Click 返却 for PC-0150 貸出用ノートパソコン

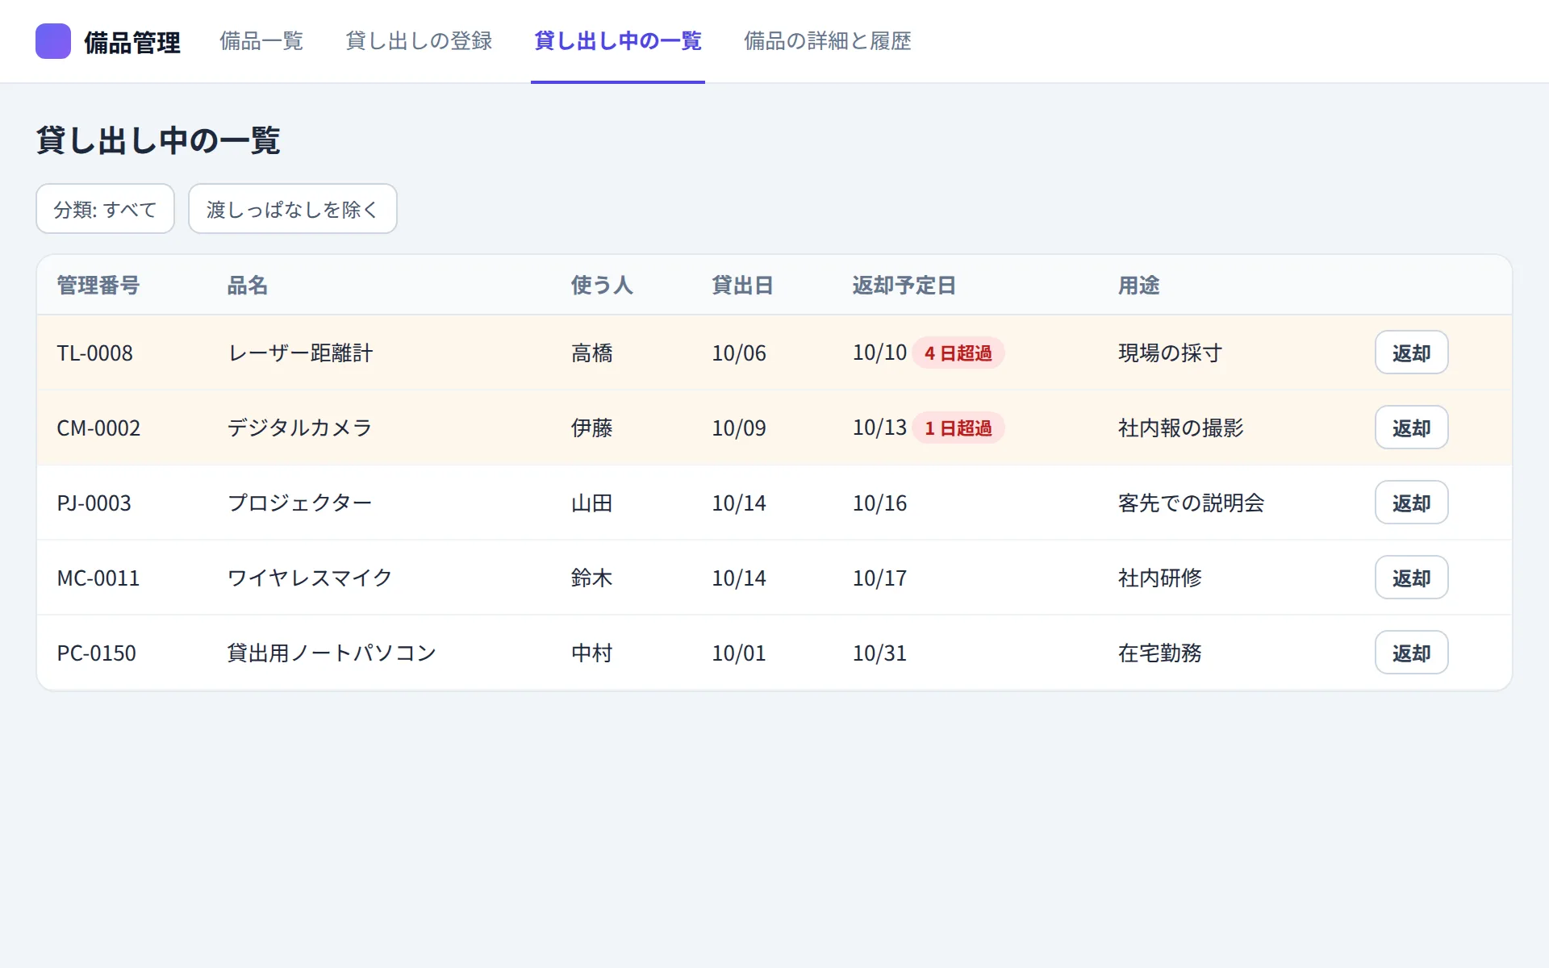pyautogui.click(x=1411, y=653)
